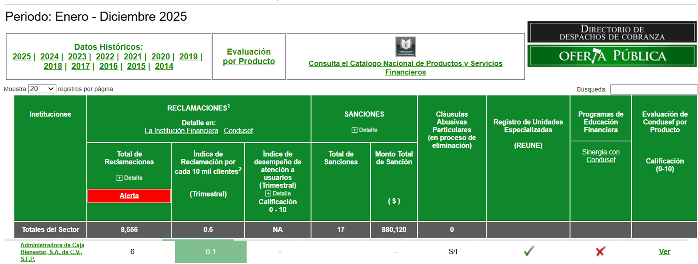Image resolution: width=698 pixels, height=264 pixels.
Task: Open the Condusef reclamaciones detail link
Action: pyautogui.click(x=238, y=131)
